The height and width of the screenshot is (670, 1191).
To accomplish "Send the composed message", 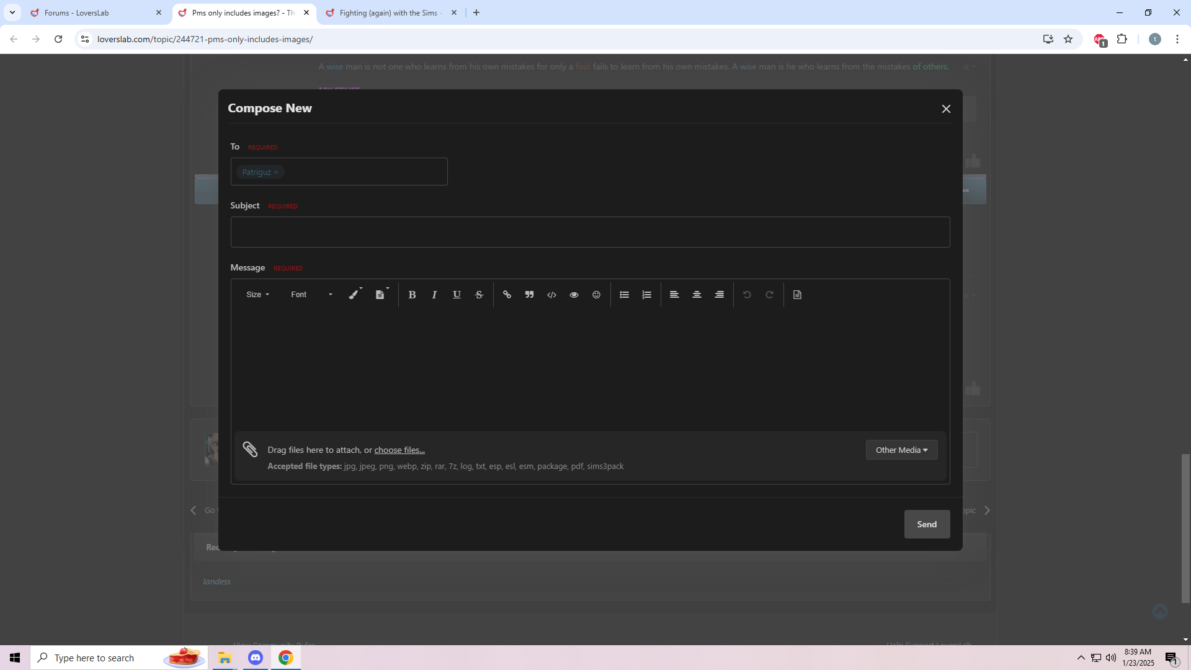I will (x=927, y=524).
